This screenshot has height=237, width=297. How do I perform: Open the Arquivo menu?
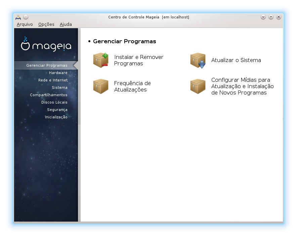[25, 24]
